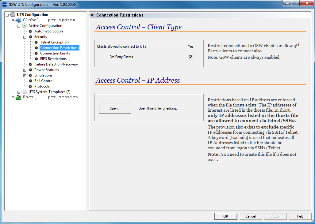Click the gear icon beside Connection Restrictions tree item
Screen dimensions: 315x224
point(36,48)
